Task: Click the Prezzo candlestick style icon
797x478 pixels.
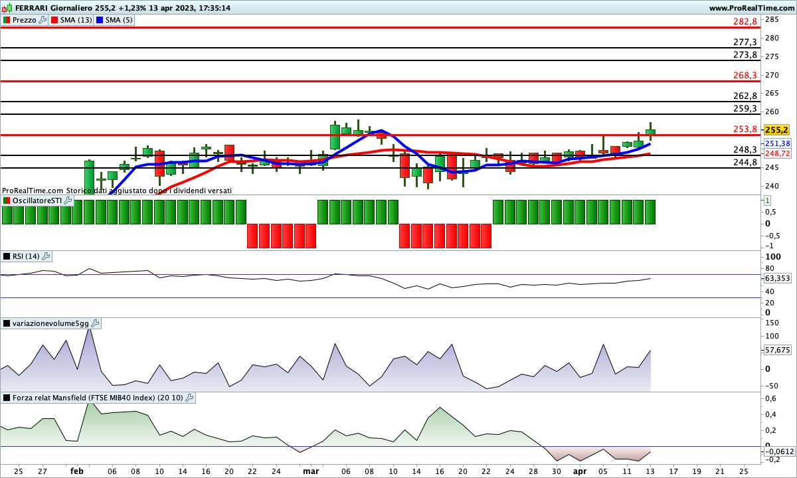Action: click(7, 20)
